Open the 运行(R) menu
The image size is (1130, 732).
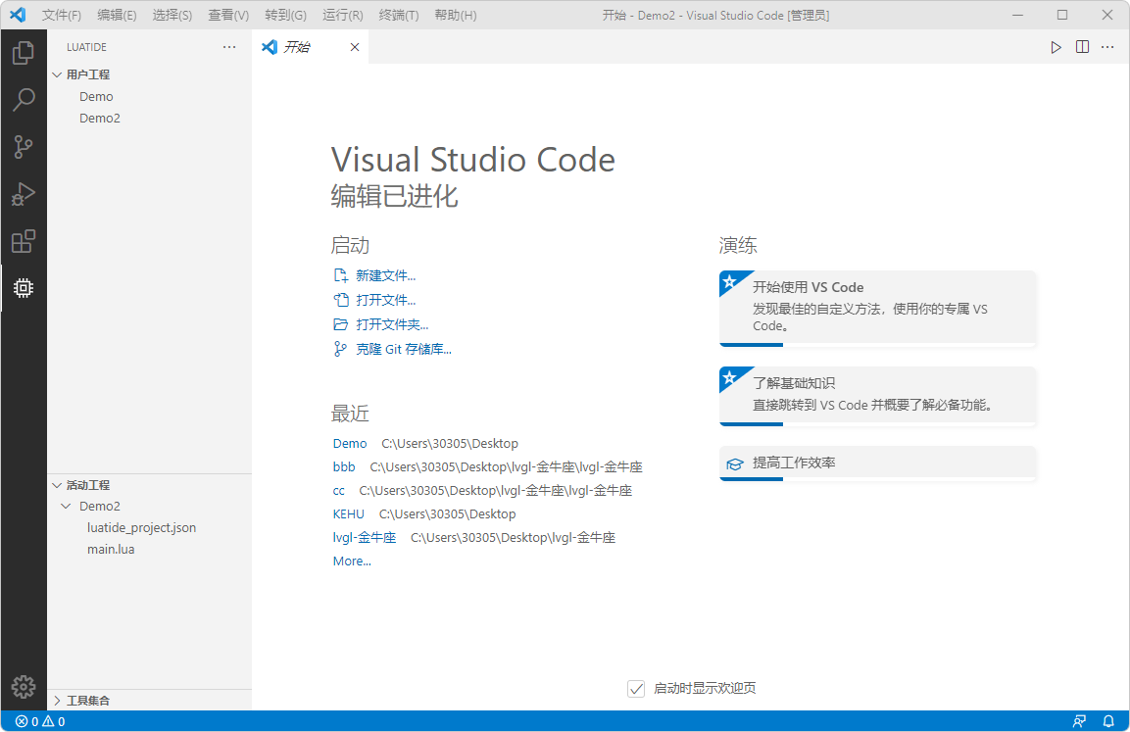pos(342,15)
